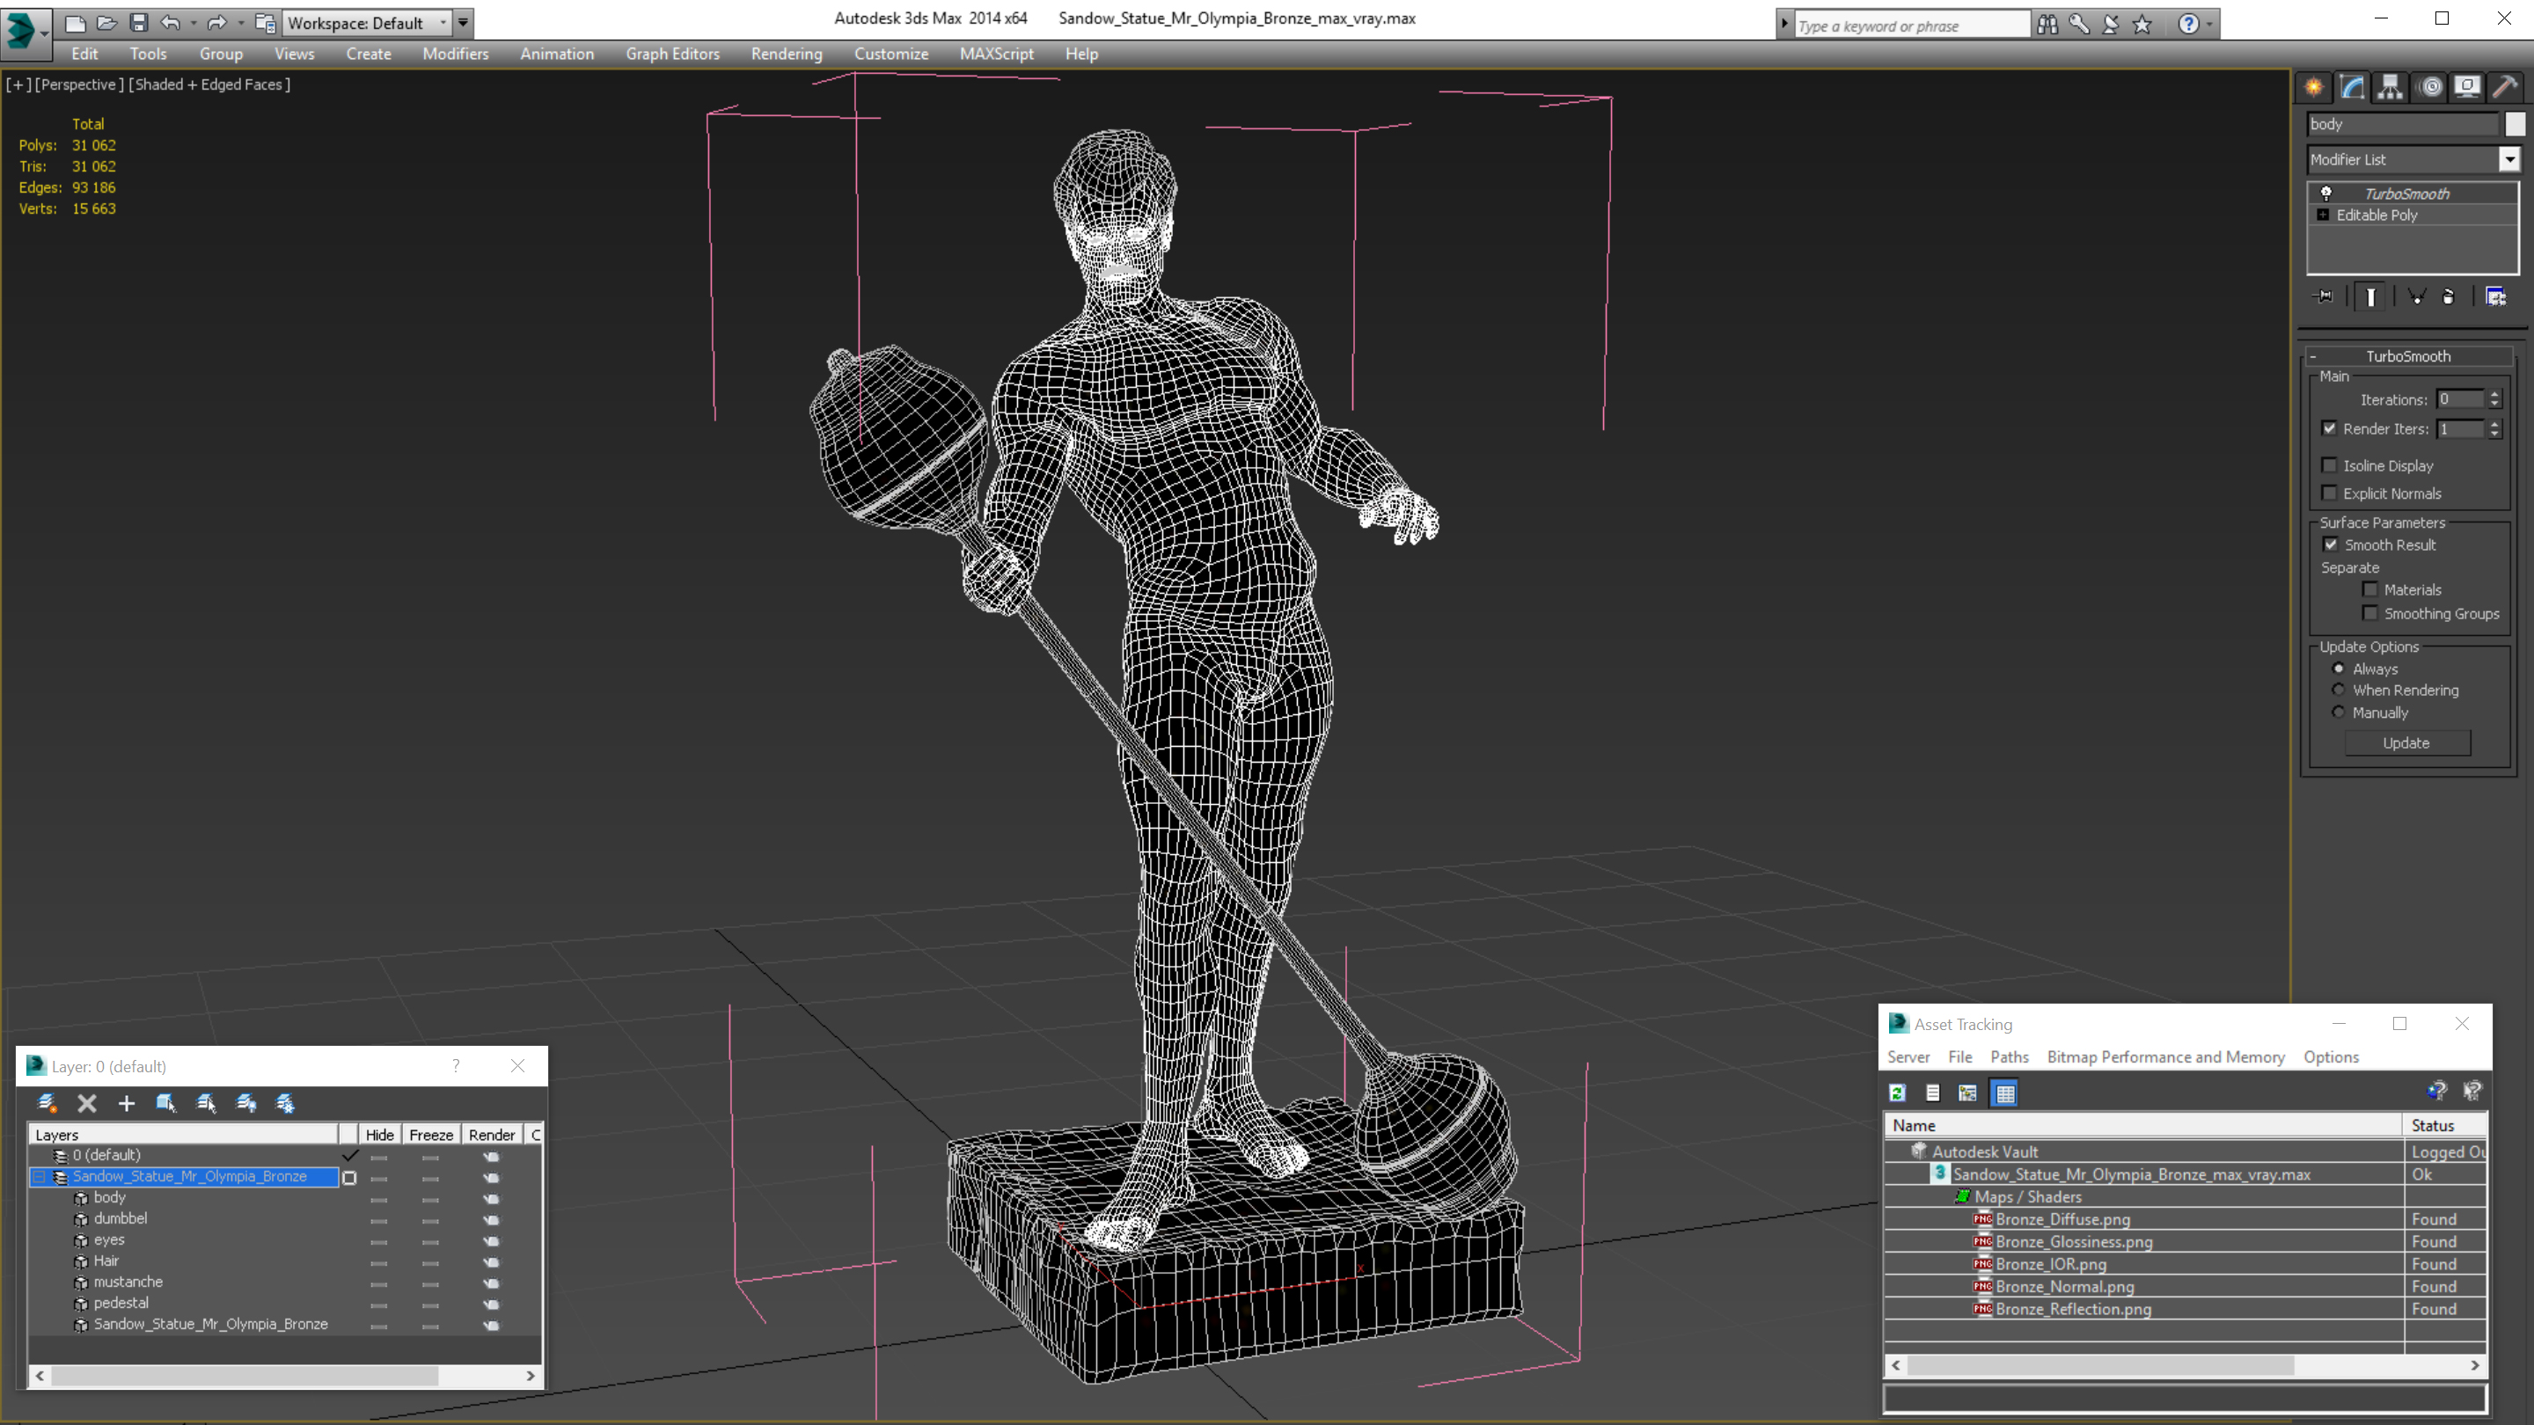Open Graph Editors menu

(673, 54)
